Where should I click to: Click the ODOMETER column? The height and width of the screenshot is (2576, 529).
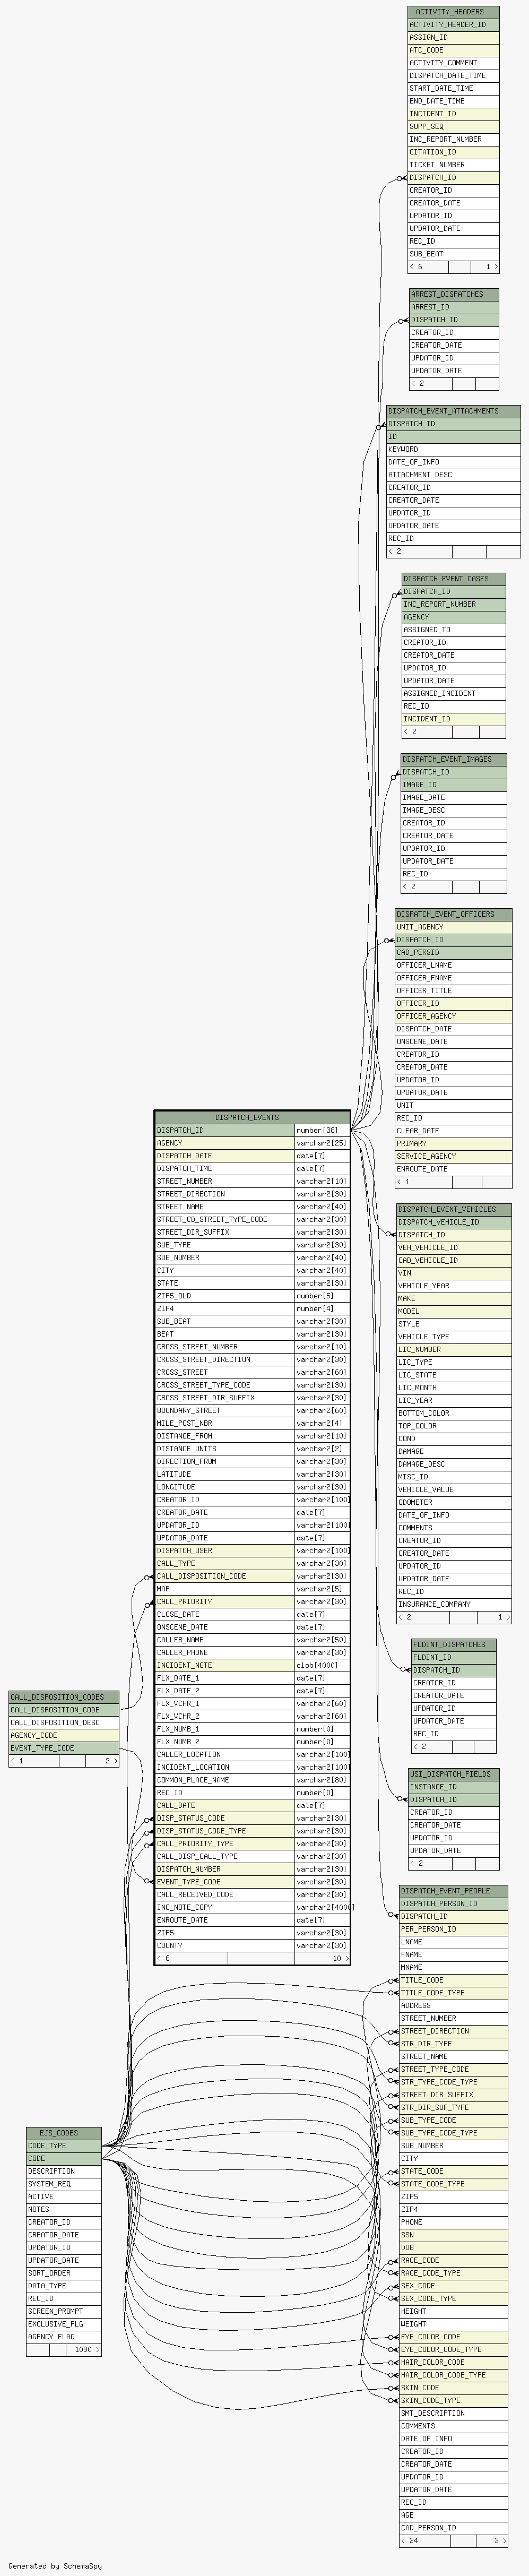pyautogui.click(x=453, y=1502)
